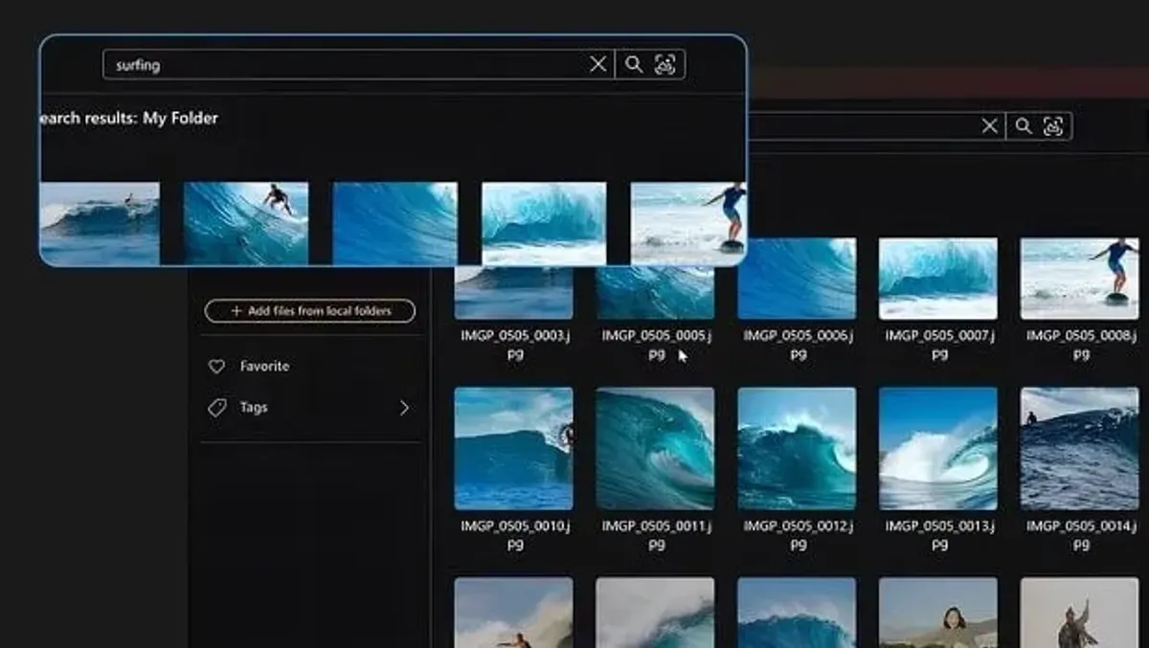Select thumbnail IMGP_0505_0013.jpg
Image resolution: width=1149 pixels, height=648 pixels.
pos(938,448)
